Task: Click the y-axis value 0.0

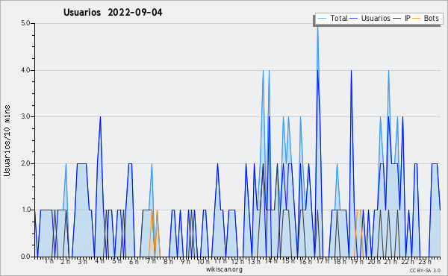Action: click(x=25, y=257)
